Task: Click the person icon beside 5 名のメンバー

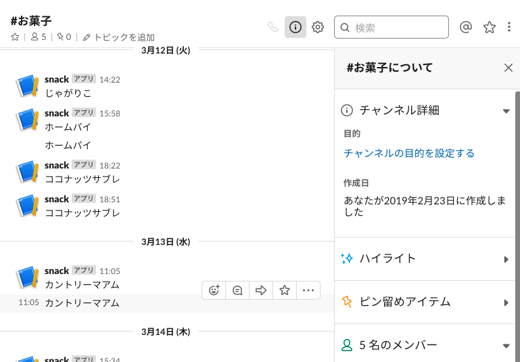Action: tap(347, 345)
